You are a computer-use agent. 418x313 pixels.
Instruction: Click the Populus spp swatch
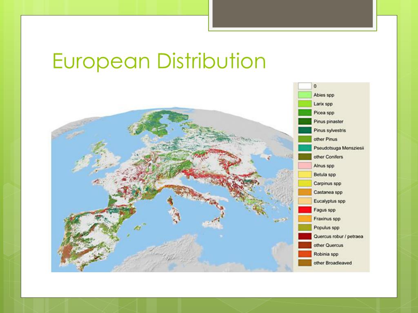coord(305,227)
